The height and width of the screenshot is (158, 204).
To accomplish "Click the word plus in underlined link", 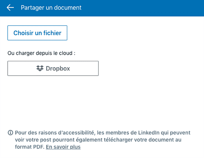I will tap(75, 147).
